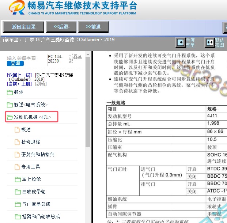Open the 全屏菜单 link
The height and width of the screenshot is (223, 227).
pyautogui.click(x=190, y=42)
